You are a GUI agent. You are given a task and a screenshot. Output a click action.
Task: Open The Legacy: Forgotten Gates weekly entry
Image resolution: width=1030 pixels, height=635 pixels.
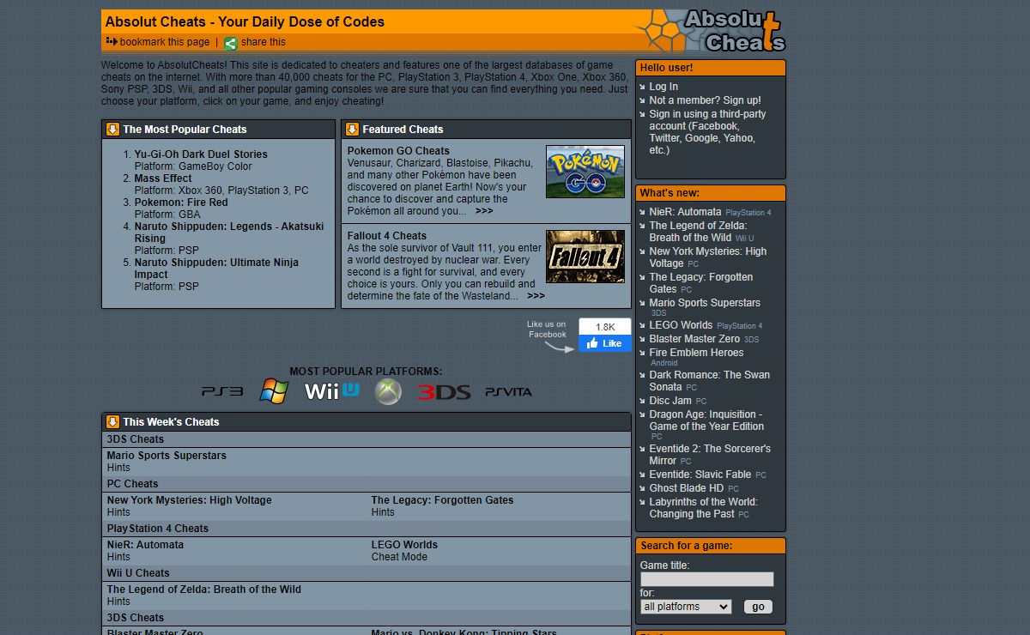pos(442,500)
